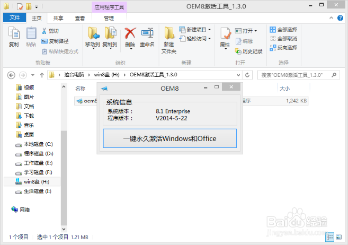Click the search magnifier icon
Screen dimensions: 348x245
334,75
